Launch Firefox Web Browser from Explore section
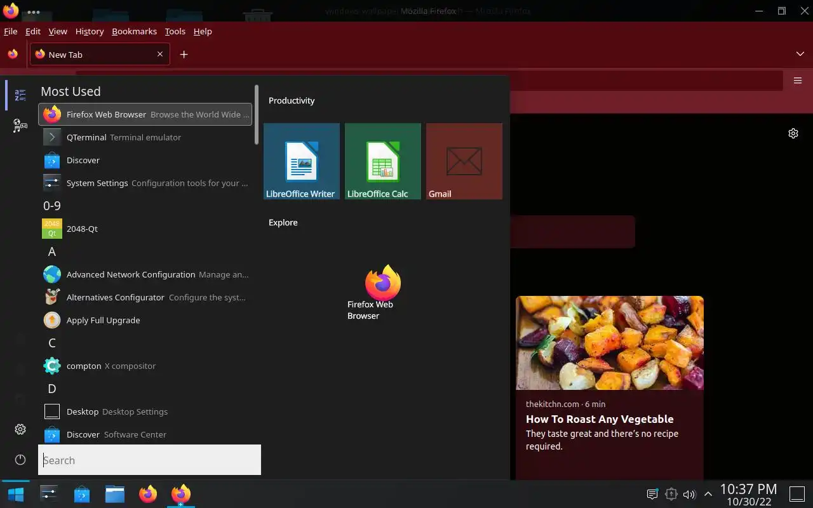Viewport: 813px width, 508px height. [x=382, y=293]
